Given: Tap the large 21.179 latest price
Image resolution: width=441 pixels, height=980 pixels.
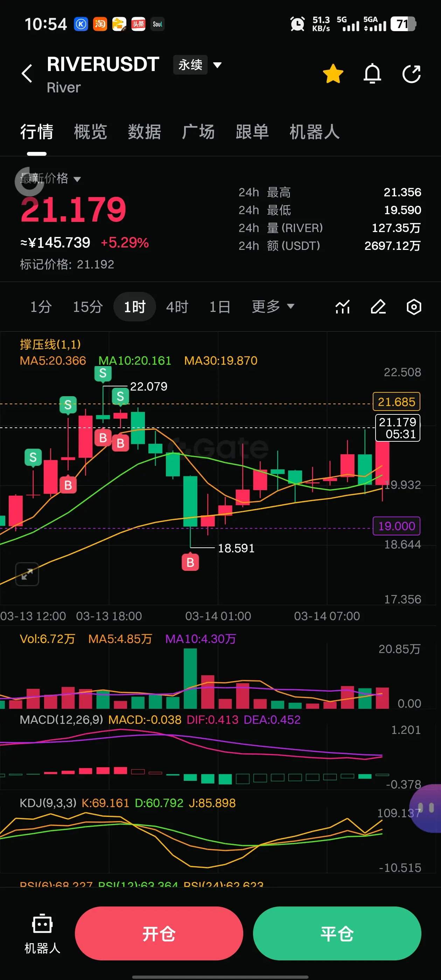Looking at the screenshot, I should [x=73, y=209].
